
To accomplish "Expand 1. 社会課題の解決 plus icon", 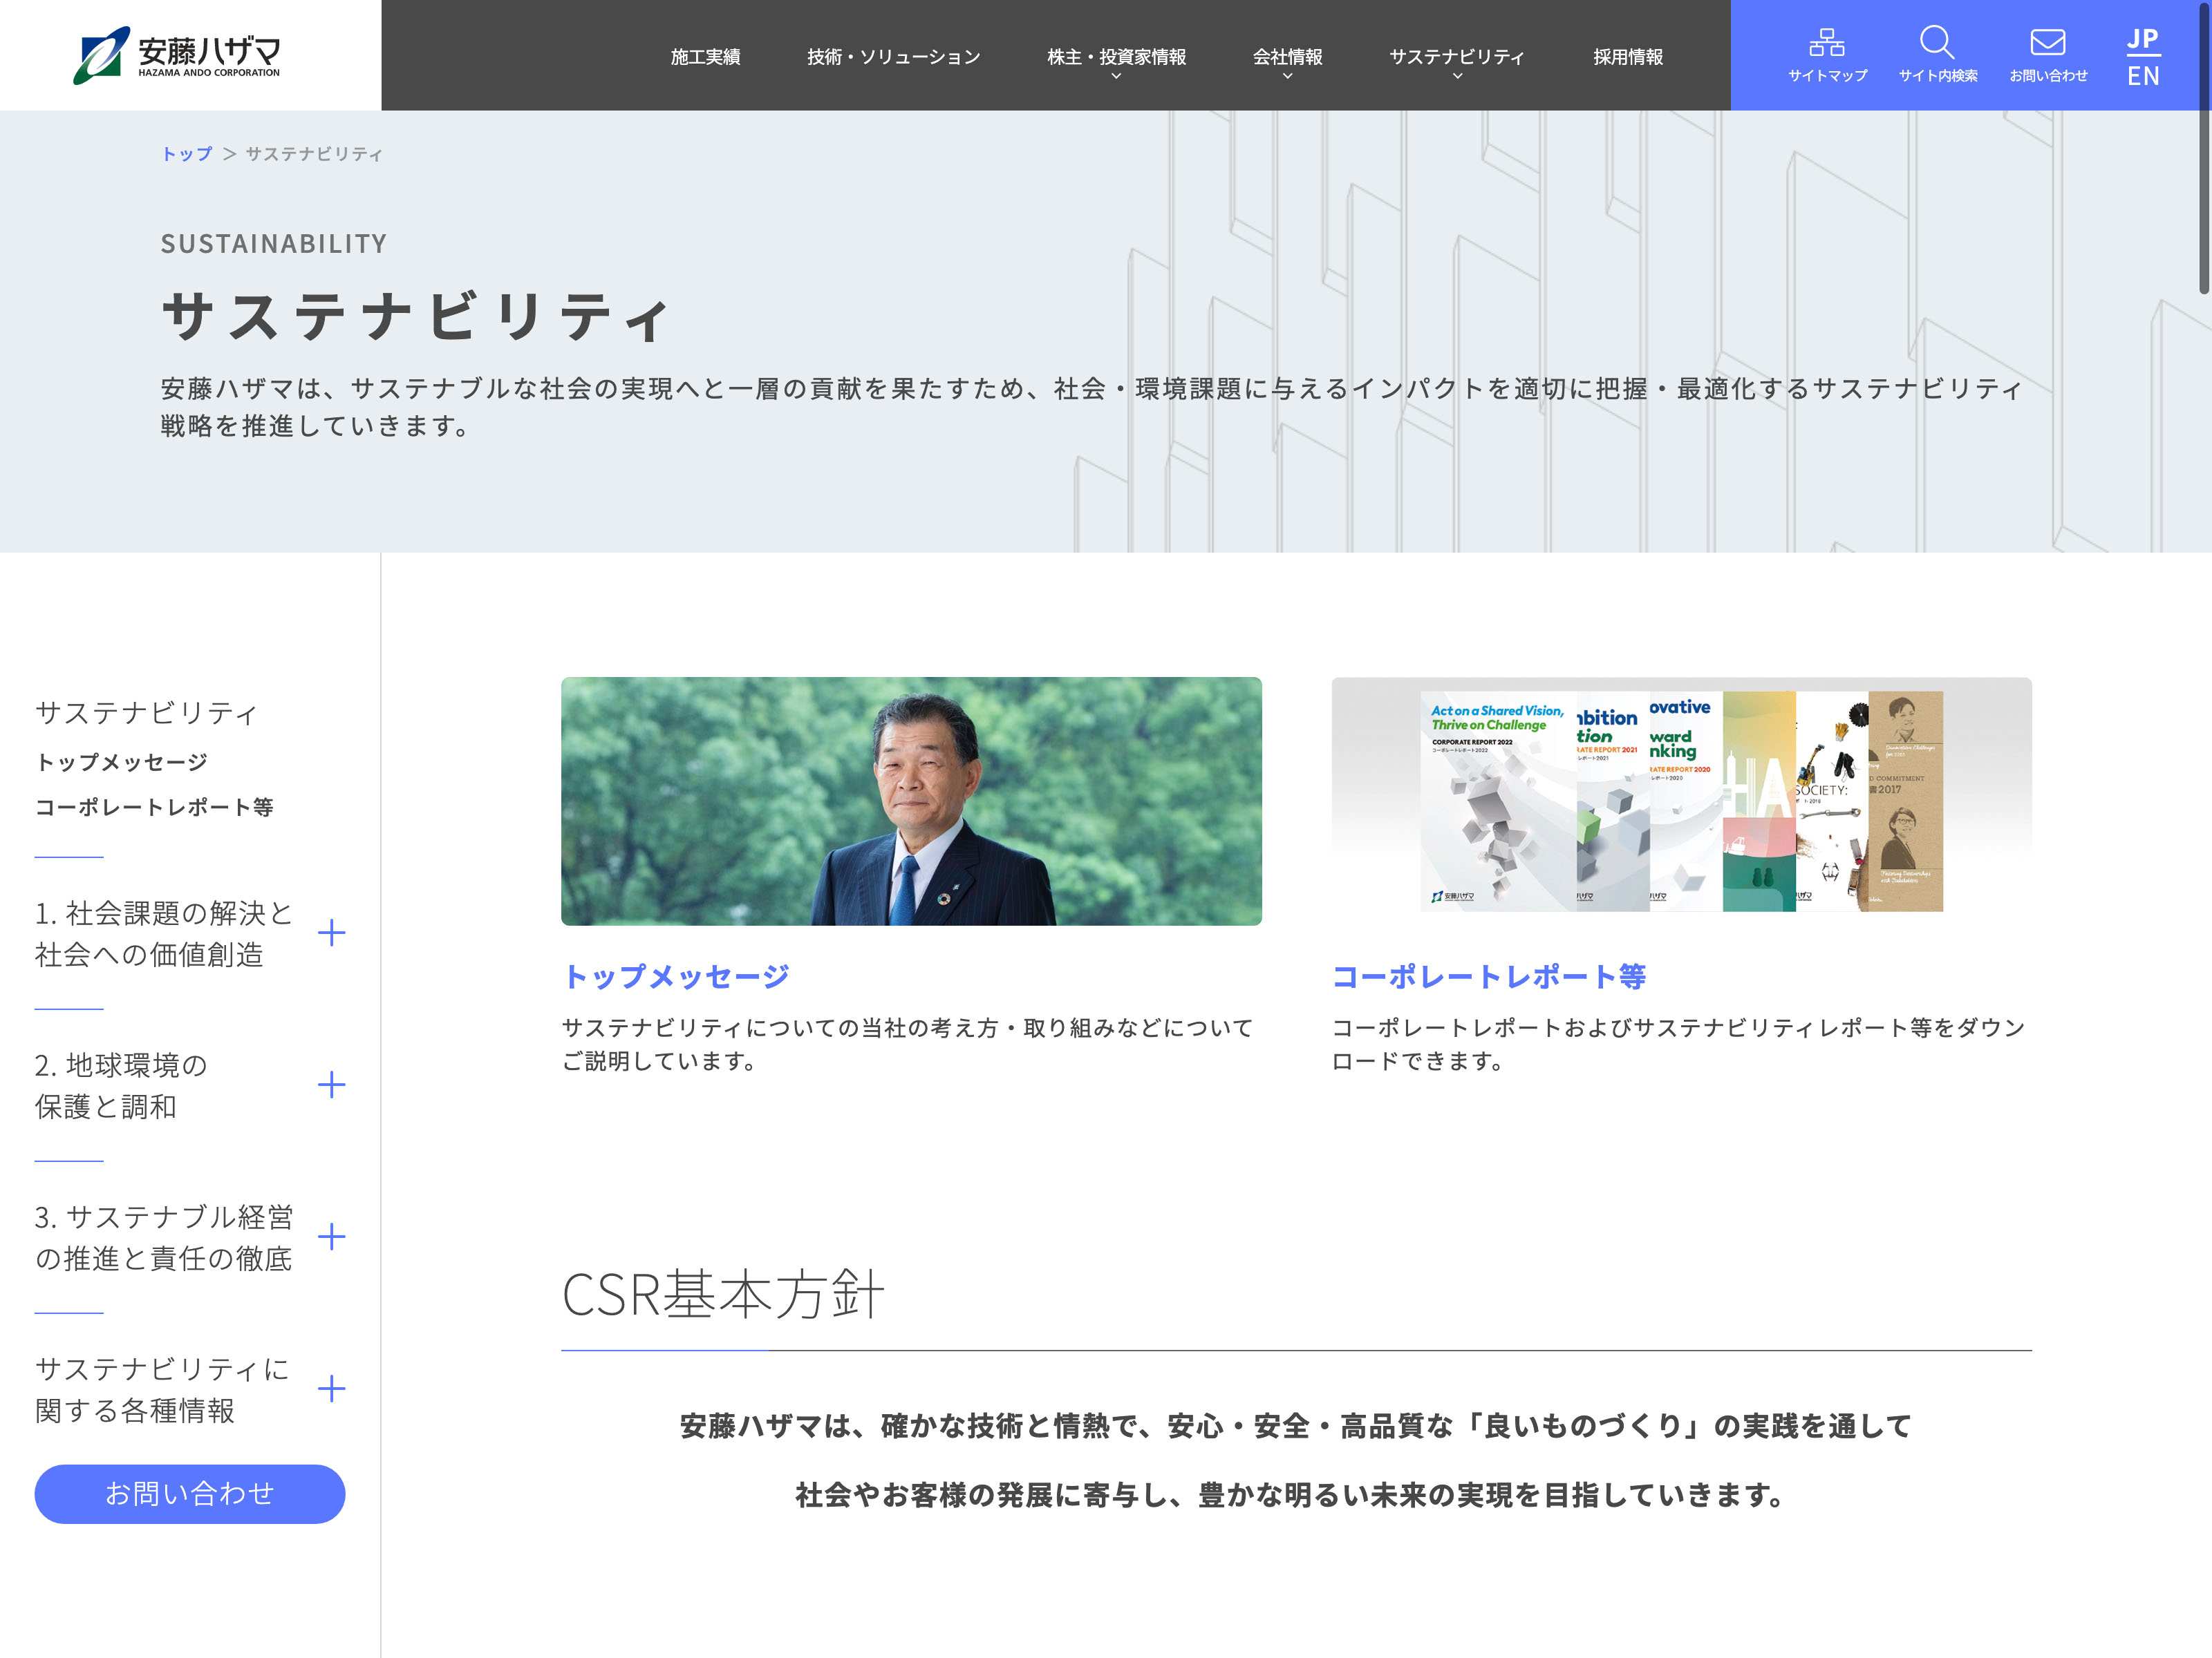I will 331,933.
